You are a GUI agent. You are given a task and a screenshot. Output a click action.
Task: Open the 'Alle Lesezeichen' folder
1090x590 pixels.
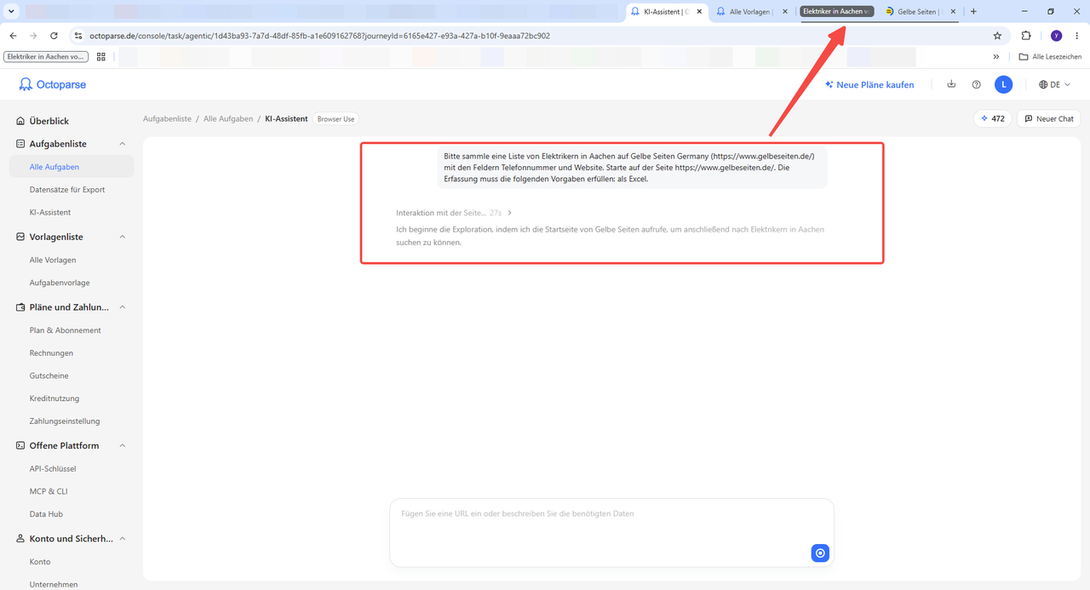pyautogui.click(x=1051, y=57)
